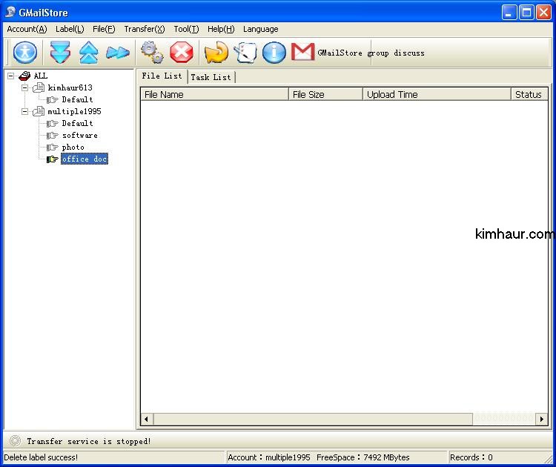556x467 pixels.
Task: Click the yellow curved arrow refresh icon
Action: click(216, 53)
